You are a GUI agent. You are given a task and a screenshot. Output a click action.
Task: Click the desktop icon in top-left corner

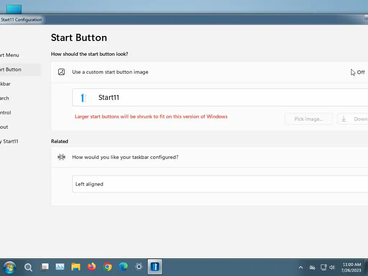[14, 9]
